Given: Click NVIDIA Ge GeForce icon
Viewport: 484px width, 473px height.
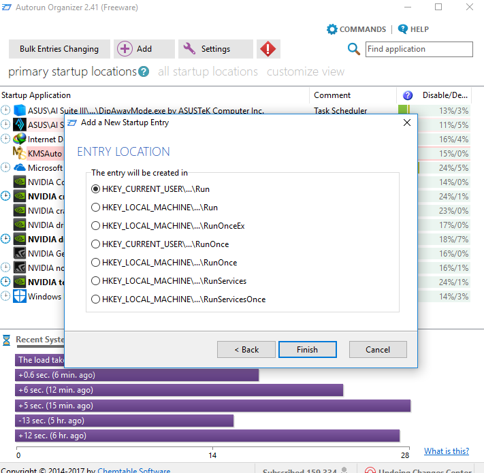Looking at the screenshot, I should (20, 253).
